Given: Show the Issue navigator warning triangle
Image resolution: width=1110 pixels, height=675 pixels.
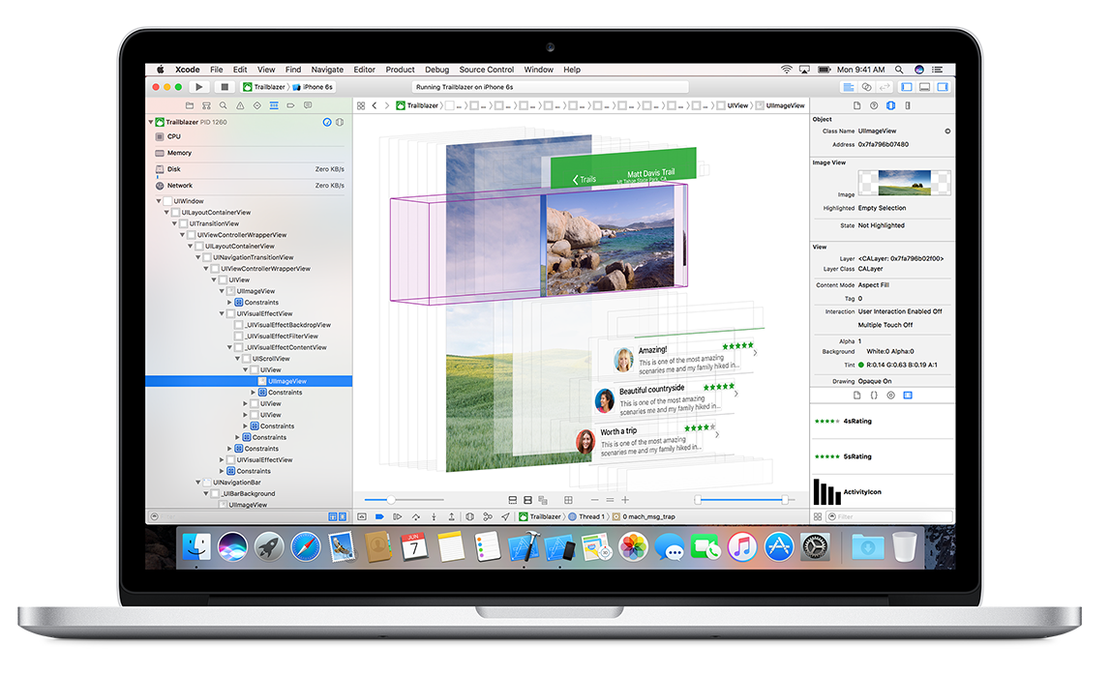Looking at the screenshot, I should (x=240, y=105).
